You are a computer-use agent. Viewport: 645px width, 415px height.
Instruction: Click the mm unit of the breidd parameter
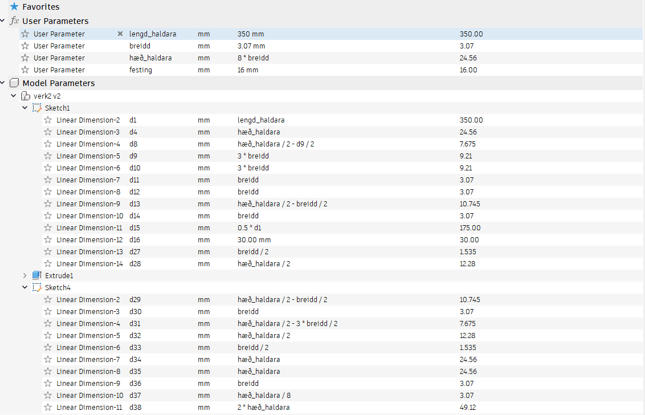pyautogui.click(x=203, y=46)
